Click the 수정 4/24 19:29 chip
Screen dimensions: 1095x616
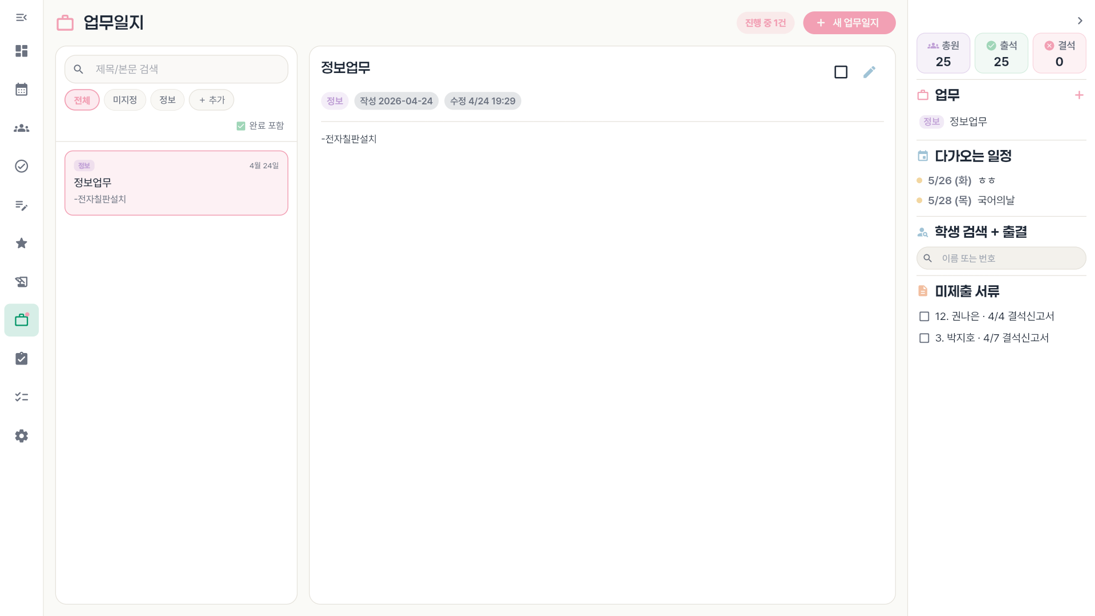(x=482, y=101)
